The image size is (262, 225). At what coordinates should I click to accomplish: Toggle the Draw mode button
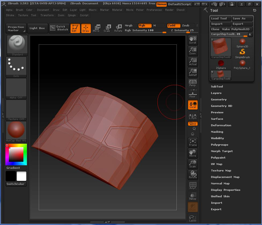86,28
